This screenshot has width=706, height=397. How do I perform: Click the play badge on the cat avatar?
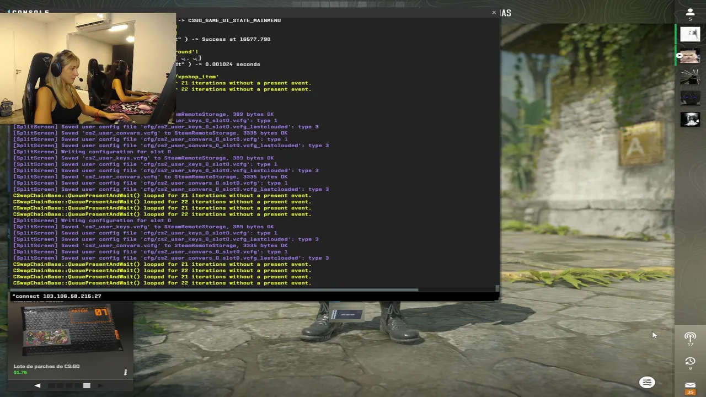pos(681,56)
